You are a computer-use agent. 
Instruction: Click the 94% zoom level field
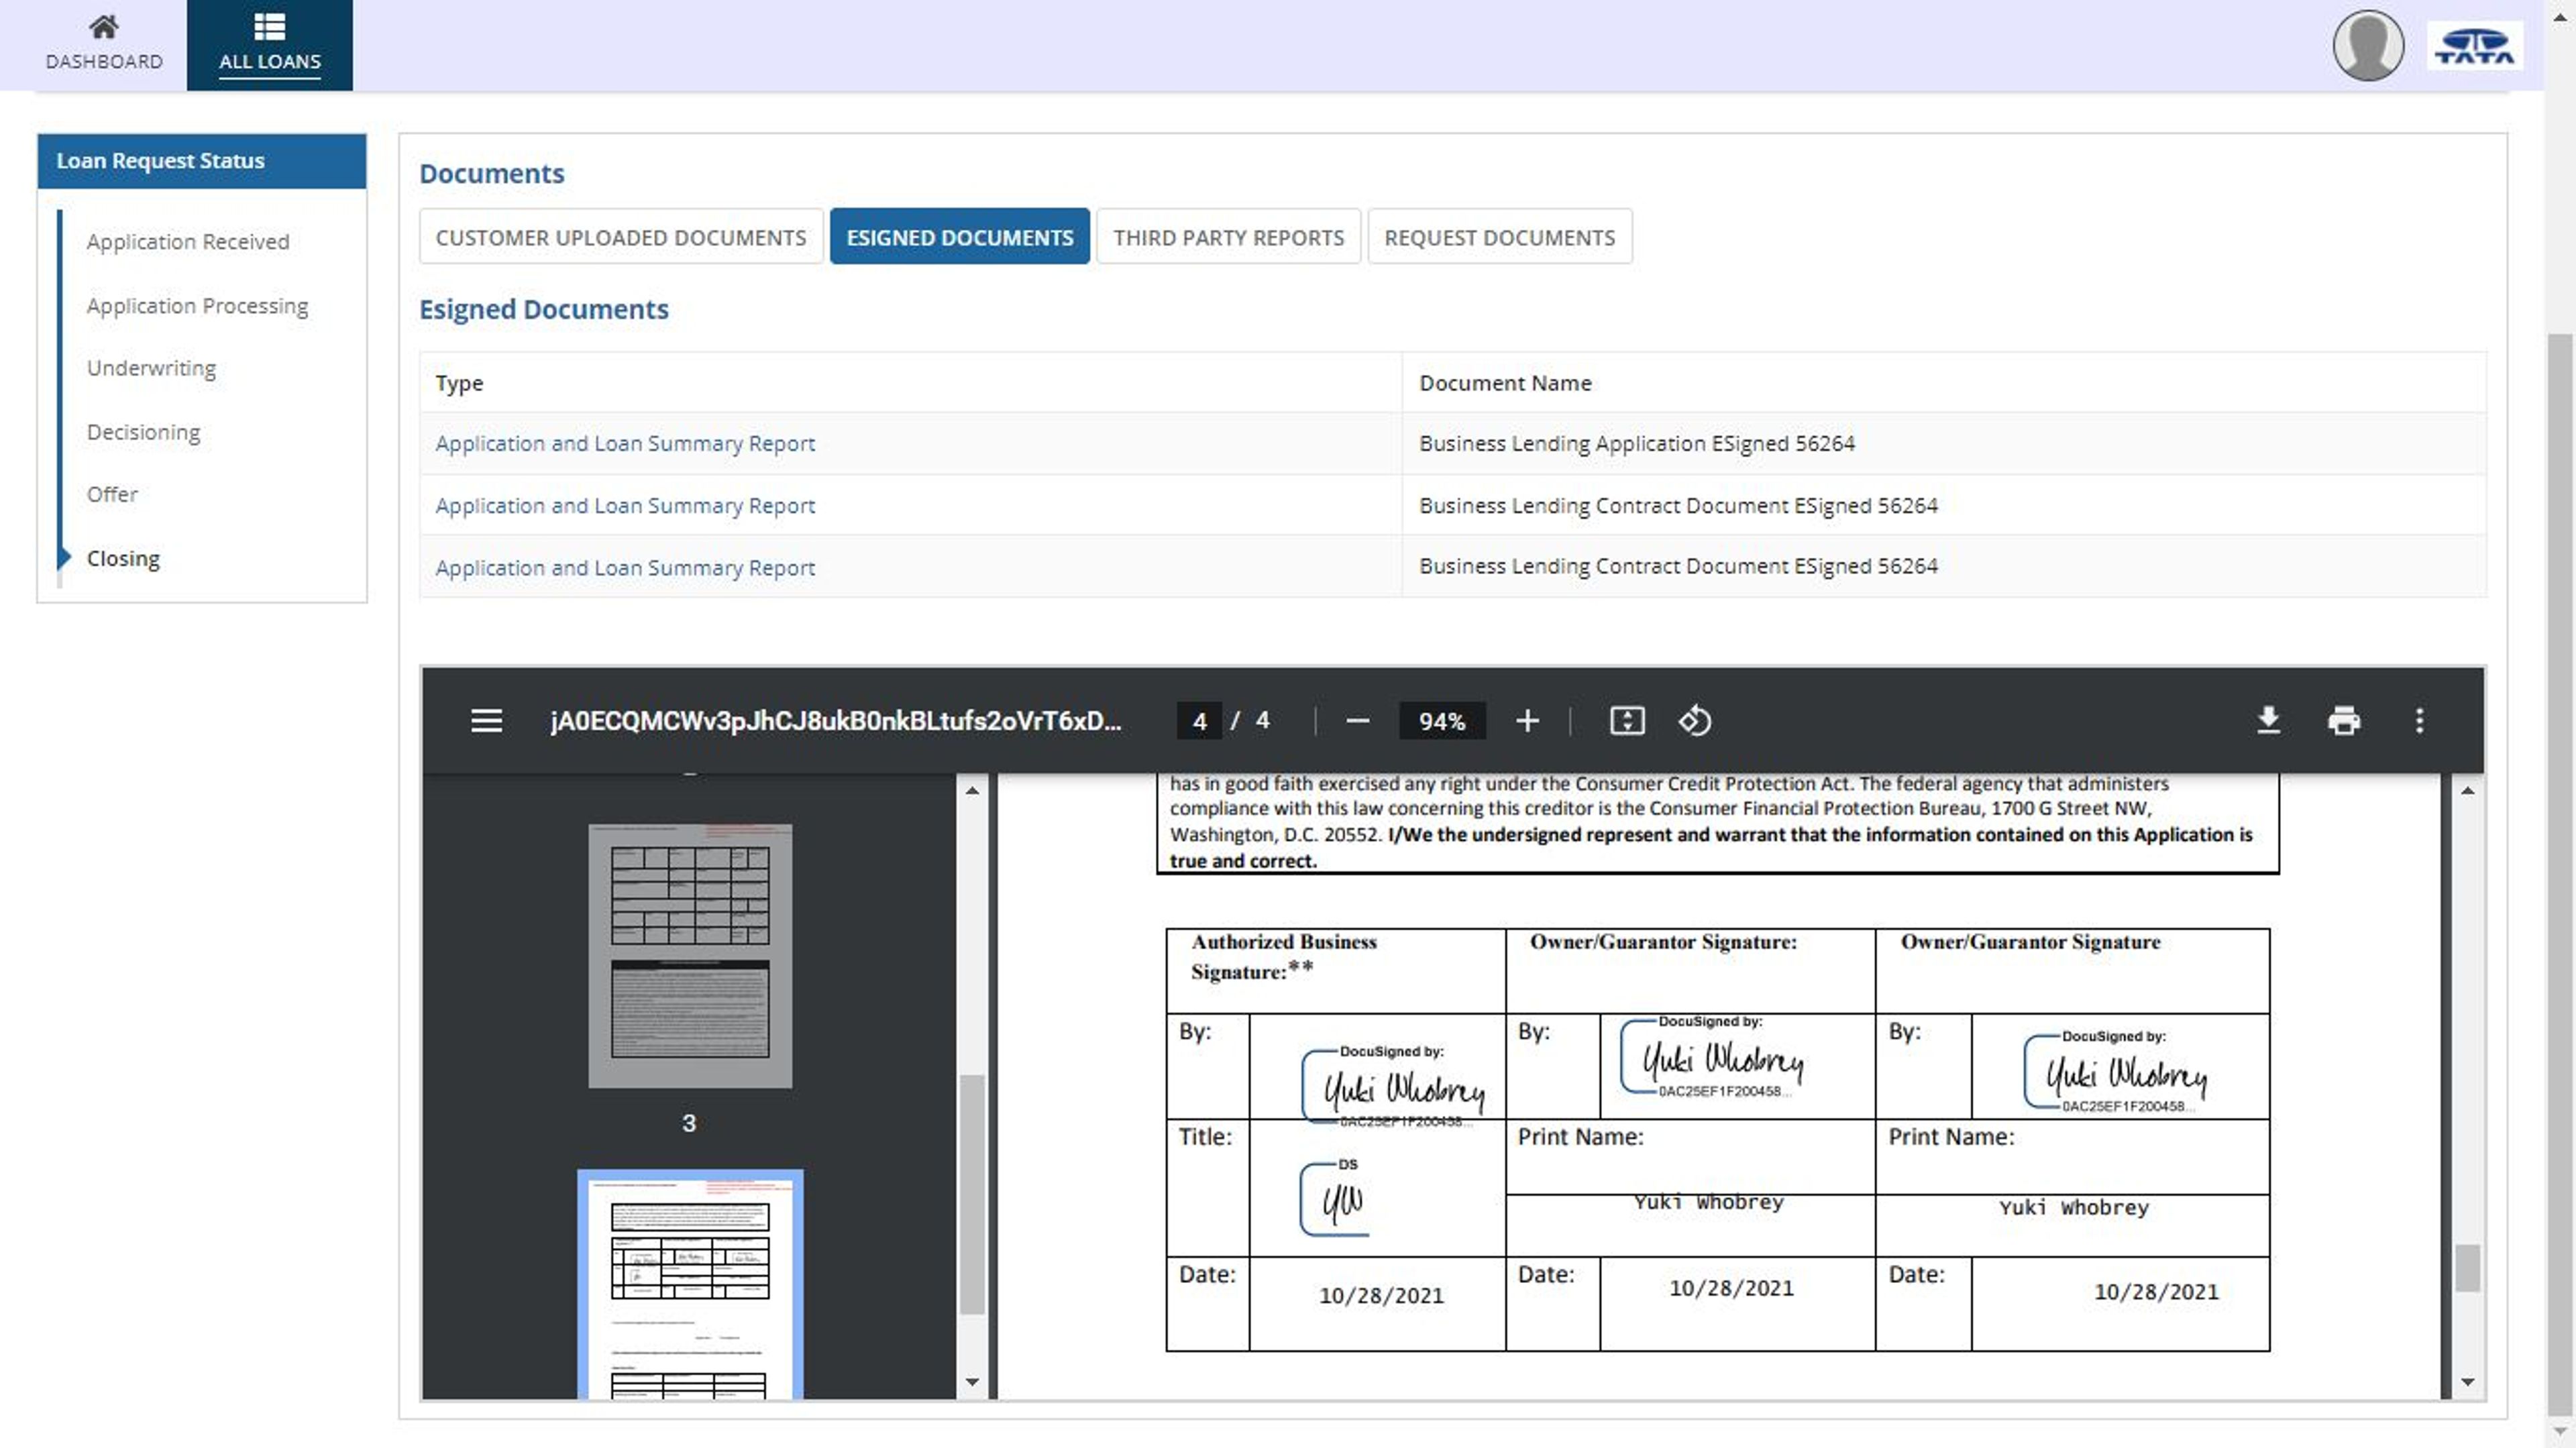pyautogui.click(x=1441, y=720)
